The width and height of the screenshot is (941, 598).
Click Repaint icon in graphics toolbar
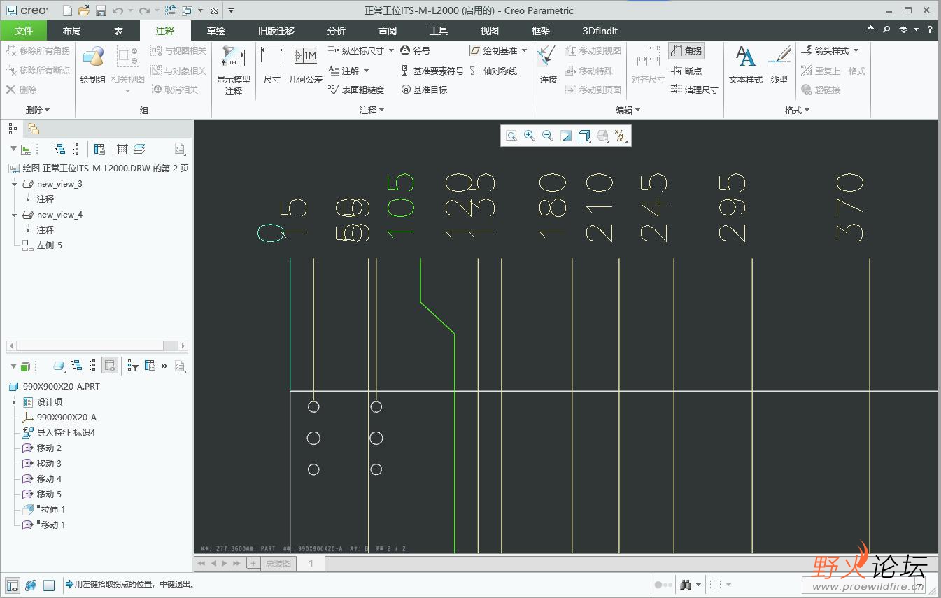(566, 136)
